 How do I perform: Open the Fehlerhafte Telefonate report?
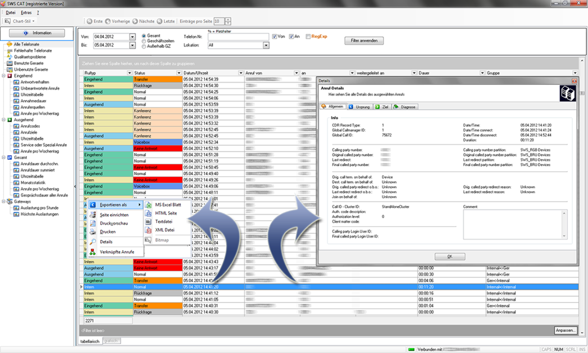33,51
